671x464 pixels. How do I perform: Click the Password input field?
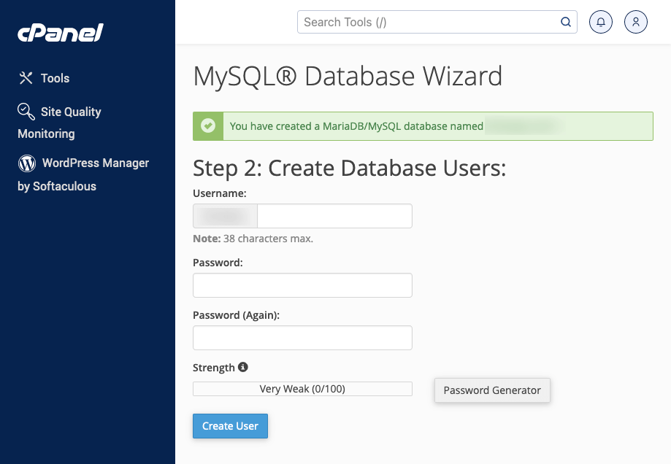click(302, 285)
